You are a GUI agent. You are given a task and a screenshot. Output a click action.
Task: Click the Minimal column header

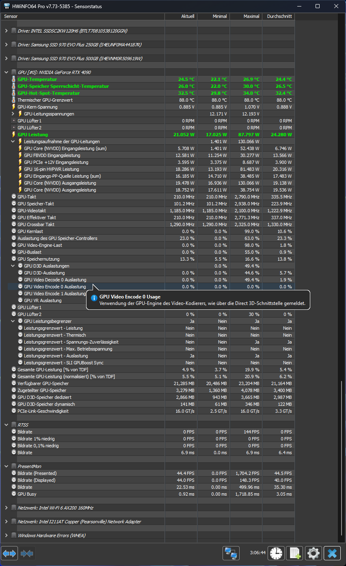[x=213, y=16]
